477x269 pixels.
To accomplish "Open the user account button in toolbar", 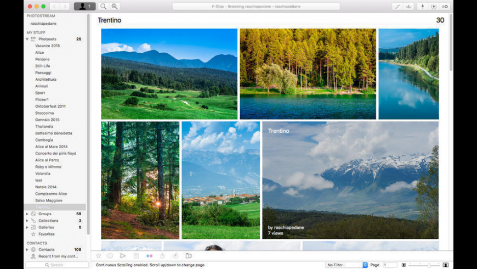I will coord(84,7).
